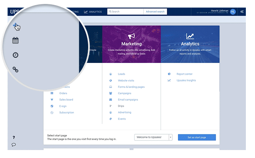This screenshot has width=255, height=158.
Task: Click the pie chart icon next to Report center
Action: (169, 74)
